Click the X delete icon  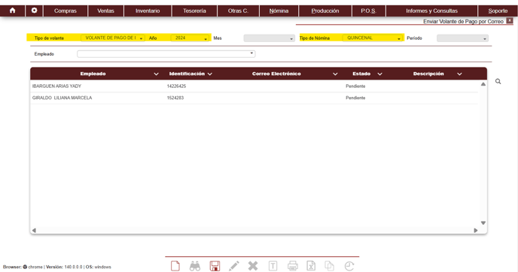[253, 266]
